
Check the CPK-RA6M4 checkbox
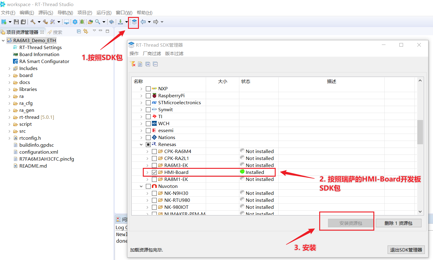(x=154, y=152)
